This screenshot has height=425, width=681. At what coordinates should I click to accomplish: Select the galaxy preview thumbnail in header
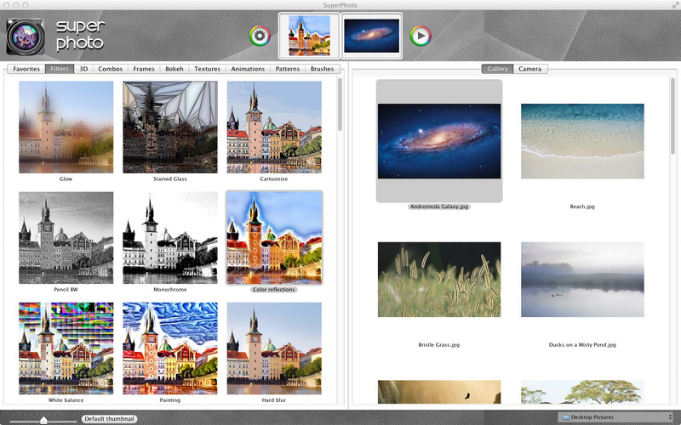pos(372,36)
